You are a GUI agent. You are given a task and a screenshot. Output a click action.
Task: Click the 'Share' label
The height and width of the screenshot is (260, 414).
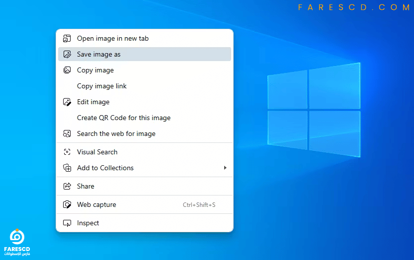(x=85, y=186)
